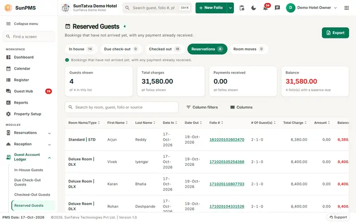The width and height of the screenshot is (356, 222).
Task: Open the chat messages icon in header
Action: 277,8
